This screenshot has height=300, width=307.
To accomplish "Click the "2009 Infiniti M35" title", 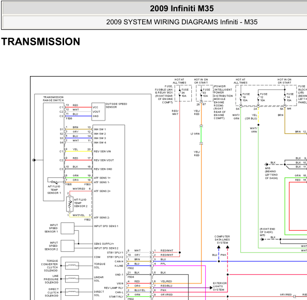I will (182, 9).
